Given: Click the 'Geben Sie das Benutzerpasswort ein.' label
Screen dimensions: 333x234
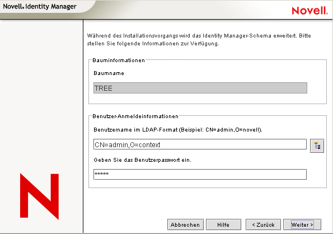Looking at the screenshot, I should click(x=142, y=160).
